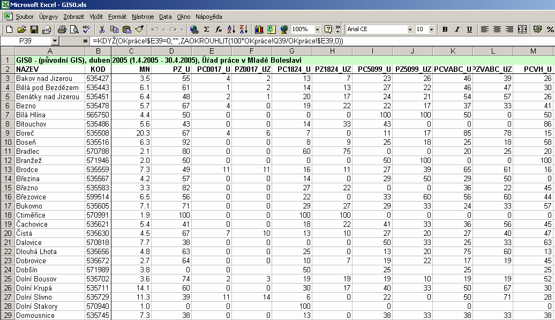Screen dimensions: 555x320
Task: Open the Map tool
Action: (272, 29)
